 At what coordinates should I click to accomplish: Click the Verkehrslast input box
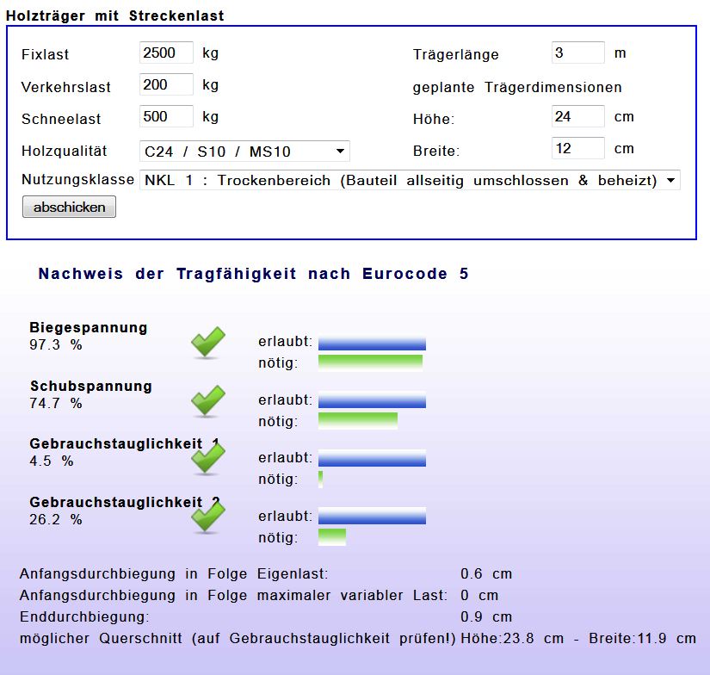(x=166, y=84)
